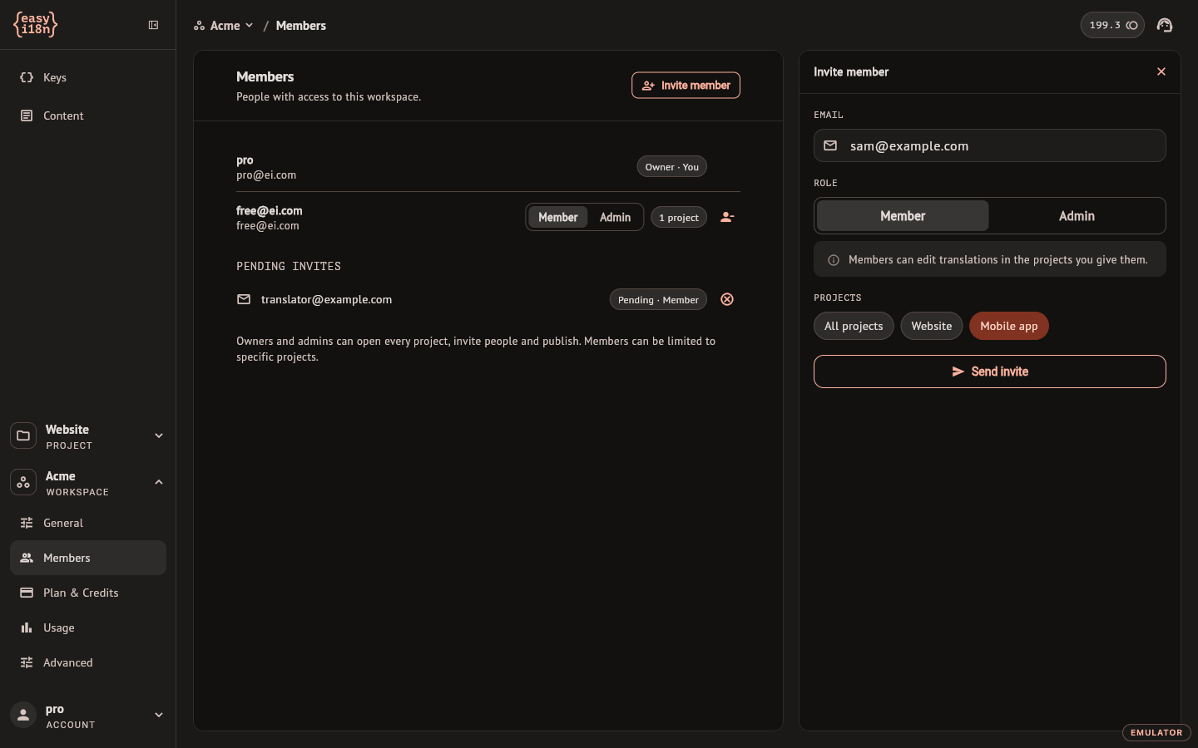Click the Website project folder icon
Screen dimensions: 1198x748
[23, 436]
